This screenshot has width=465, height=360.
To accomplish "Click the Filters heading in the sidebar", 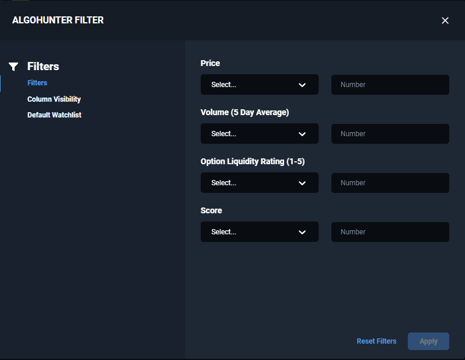I will (x=43, y=66).
